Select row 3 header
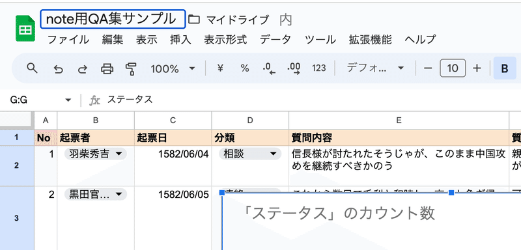Screen dimensions: 521x250 coord(17,218)
